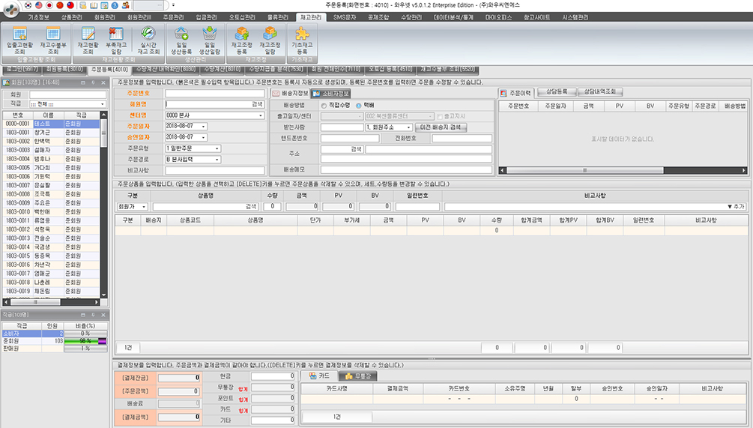Switch language via Korean flag icon
The width and height of the screenshot is (753, 428).
click(28, 5)
